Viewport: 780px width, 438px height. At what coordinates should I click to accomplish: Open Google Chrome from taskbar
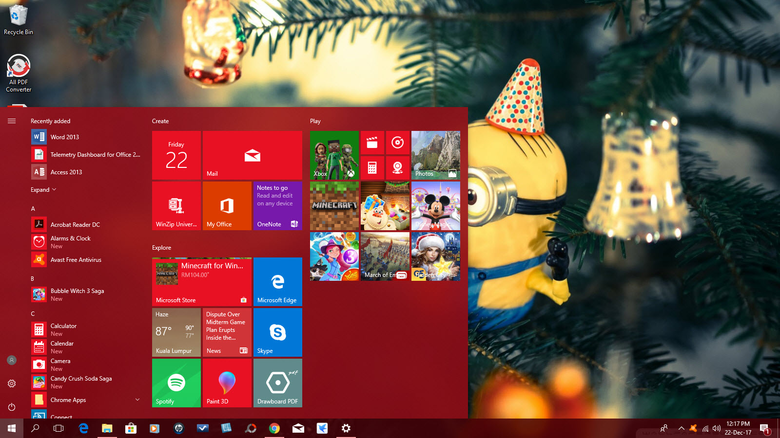(x=274, y=428)
